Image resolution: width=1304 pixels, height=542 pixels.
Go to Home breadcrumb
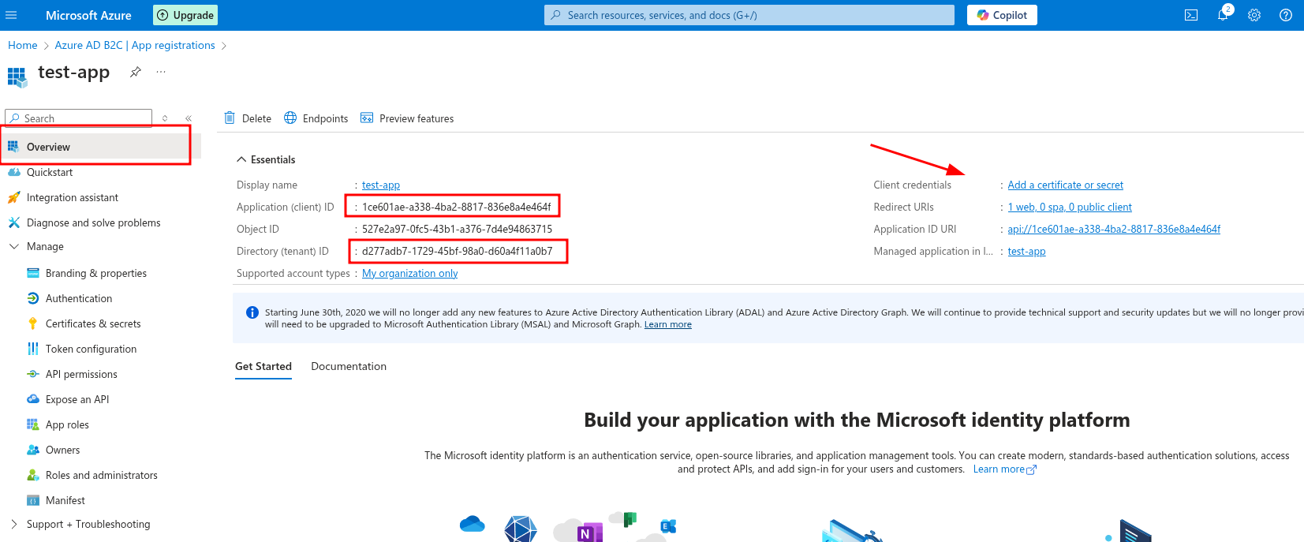click(x=23, y=46)
